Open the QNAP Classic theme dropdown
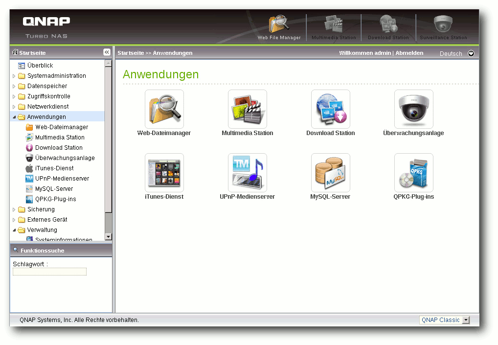Screen dimensions: 498x345 (444, 320)
